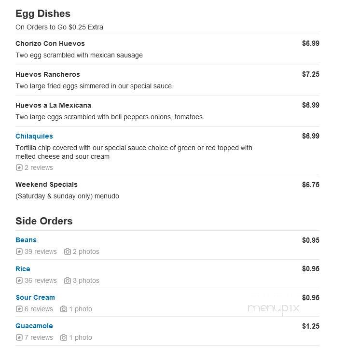View the 2 reviews for Chilaquiles
This screenshot has height=348, width=360.
(39, 167)
